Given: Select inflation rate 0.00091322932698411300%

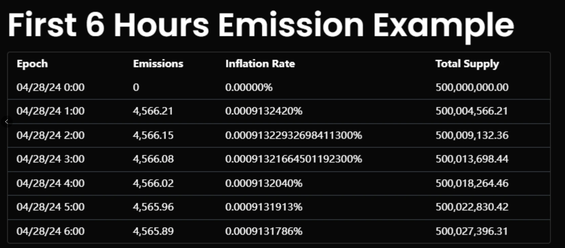Looking at the screenshot, I should pyautogui.click(x=293, y=135).
